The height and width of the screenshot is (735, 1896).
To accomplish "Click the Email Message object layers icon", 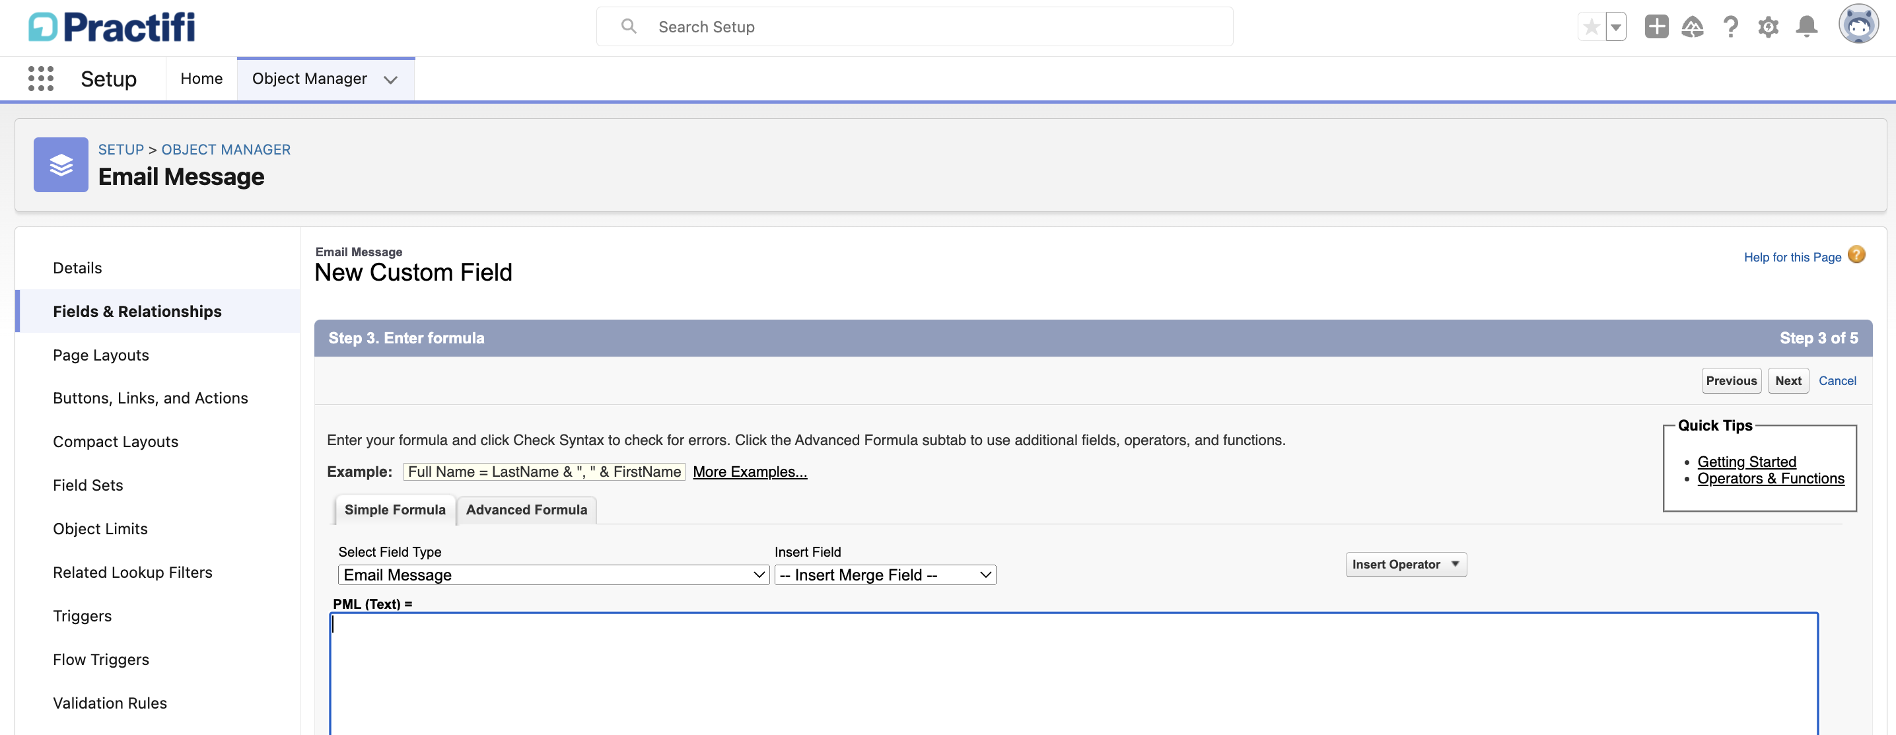I will tap(61, 165).
